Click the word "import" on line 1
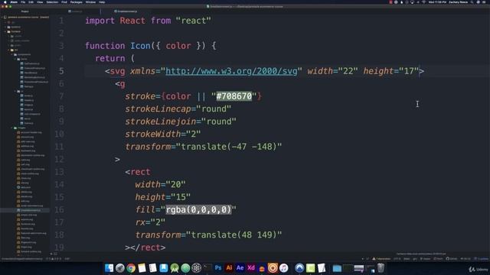Screen dimensions: 490x275 click(100, 21)
